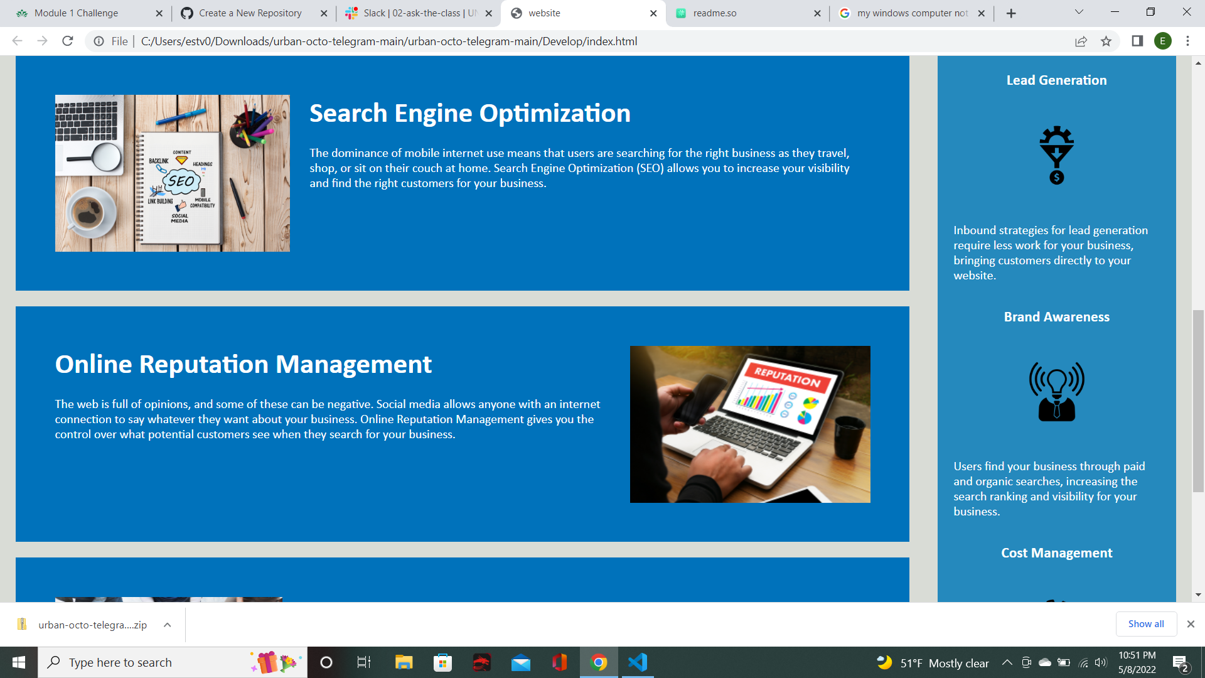The image size is (1205, 678).
Task: Open Chrome three-dot menu
Action: [1187, 41]
